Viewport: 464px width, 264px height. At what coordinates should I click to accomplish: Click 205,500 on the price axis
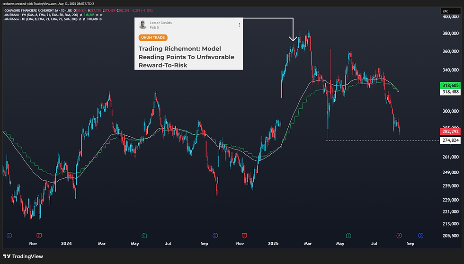tap(450, 236)
